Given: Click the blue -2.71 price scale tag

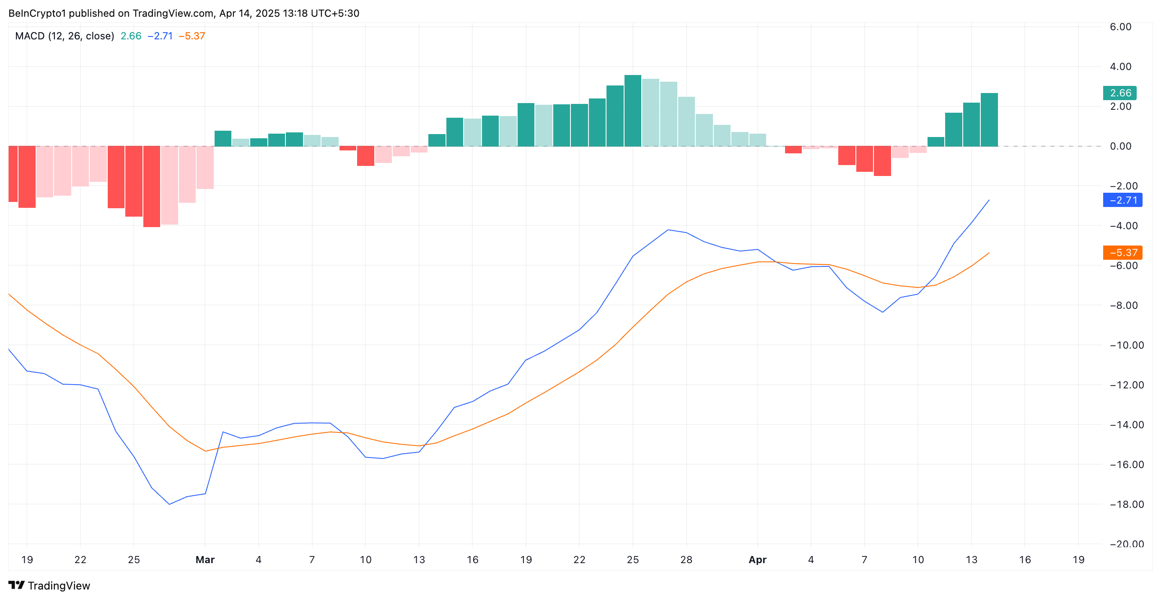Looking at the screenshot, I should (1122, 200).
